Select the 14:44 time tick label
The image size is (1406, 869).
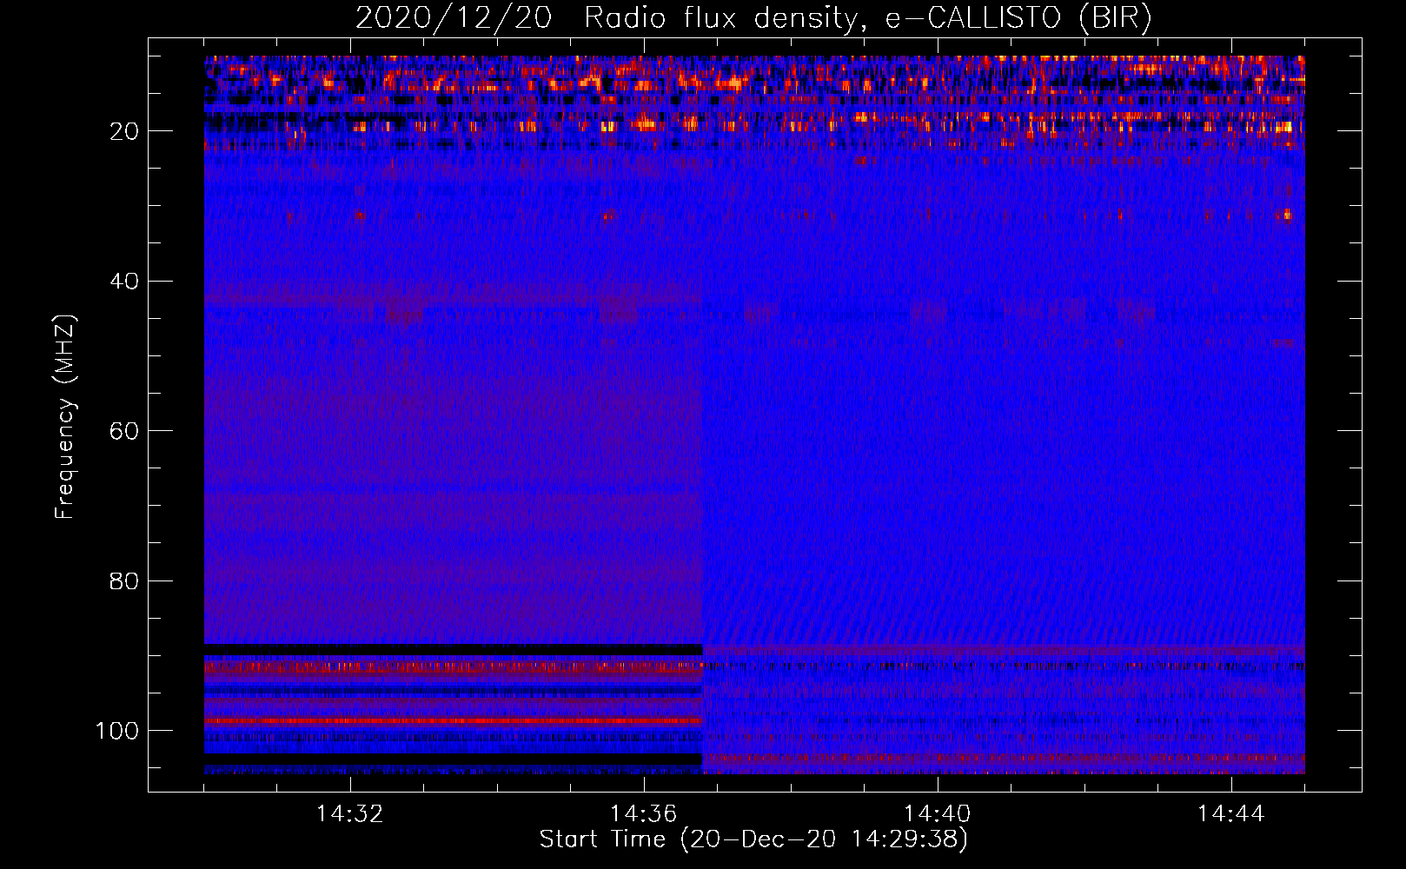tap(1231, 814)
